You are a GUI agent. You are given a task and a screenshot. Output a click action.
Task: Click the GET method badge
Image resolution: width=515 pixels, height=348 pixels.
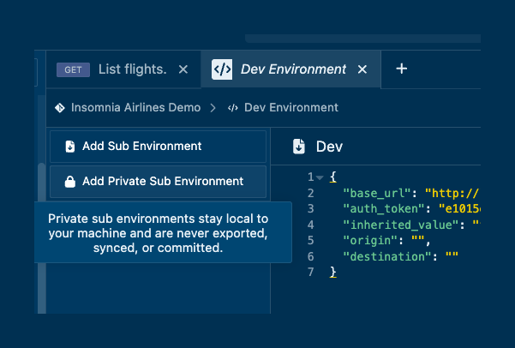[73, 69]
